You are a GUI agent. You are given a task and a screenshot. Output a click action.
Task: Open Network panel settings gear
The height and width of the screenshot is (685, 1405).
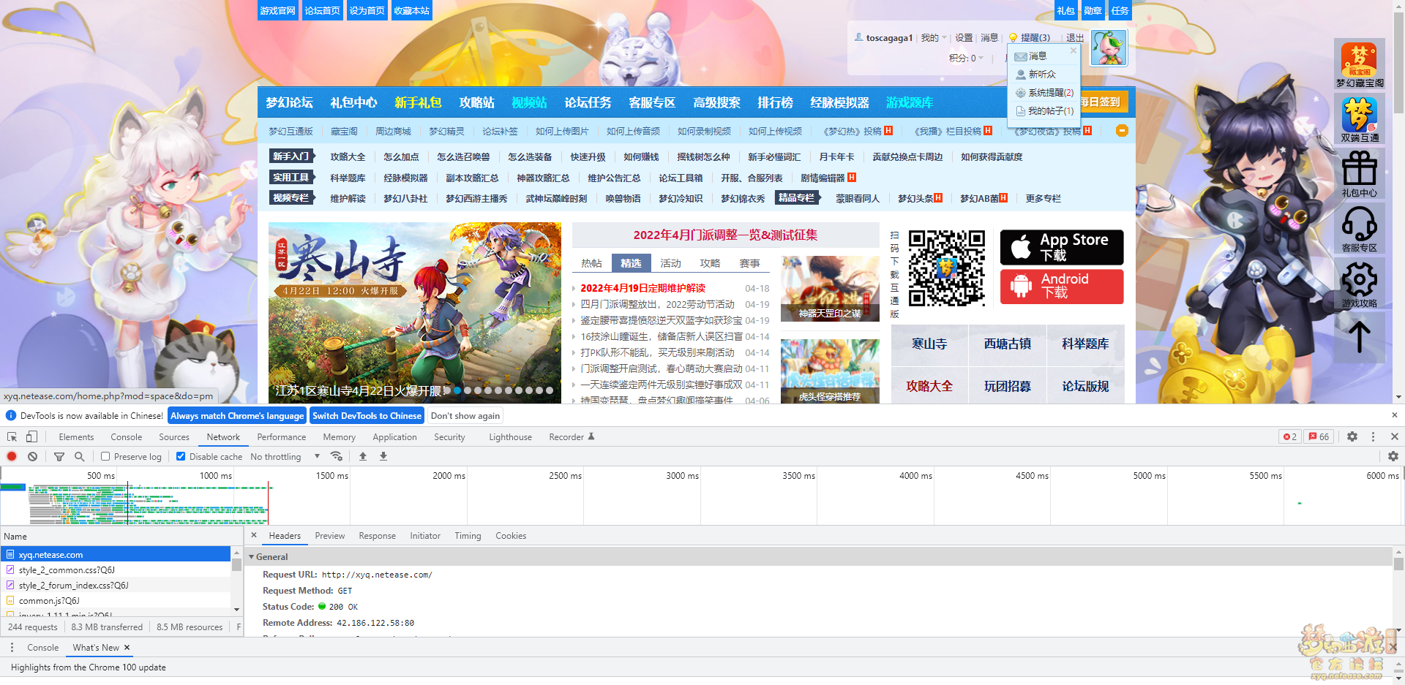[1393, 456]
